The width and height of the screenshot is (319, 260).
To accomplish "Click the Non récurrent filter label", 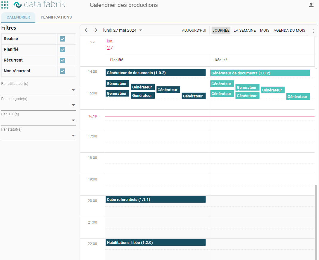I will pyautogui.click(x=17, y=71).
